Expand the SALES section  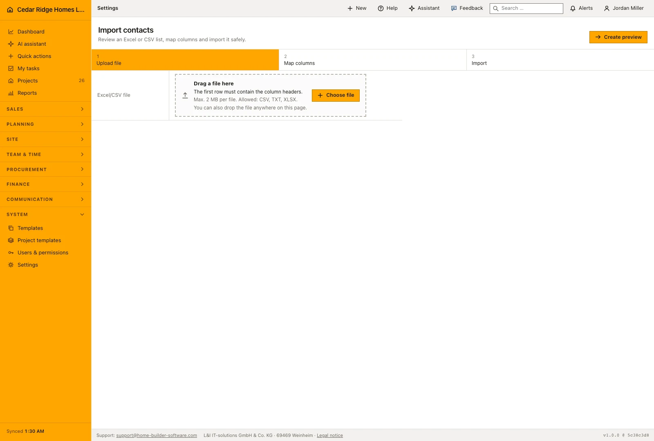45,109
